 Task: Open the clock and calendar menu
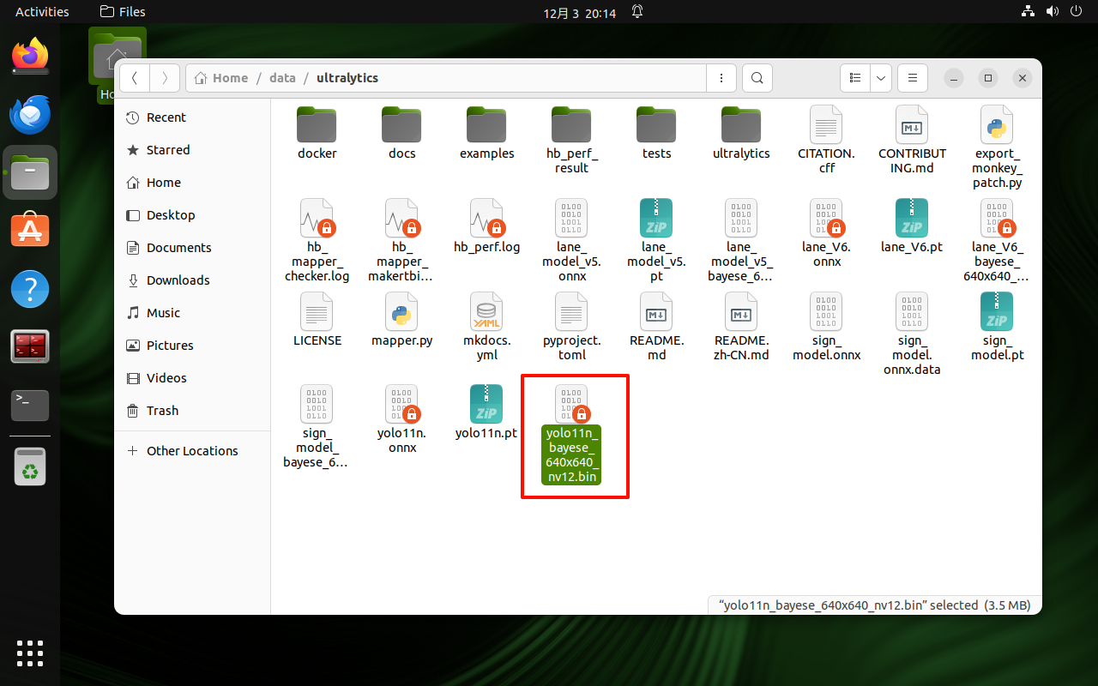click(x=580, y=12)
